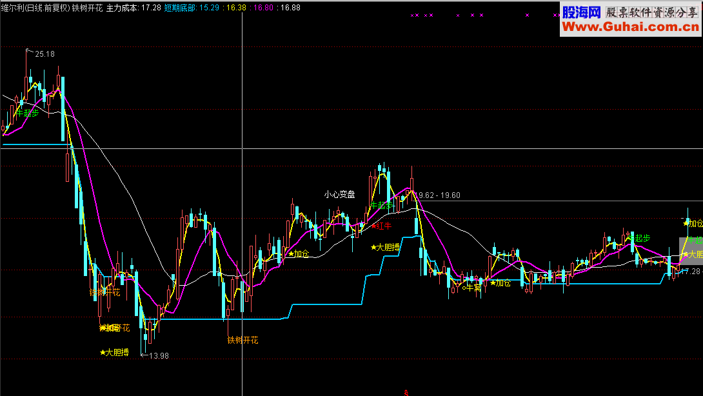This screenshot has height=396, width=703.
Task: Click the white 16.88 indicator value
Action: (290, 8)
